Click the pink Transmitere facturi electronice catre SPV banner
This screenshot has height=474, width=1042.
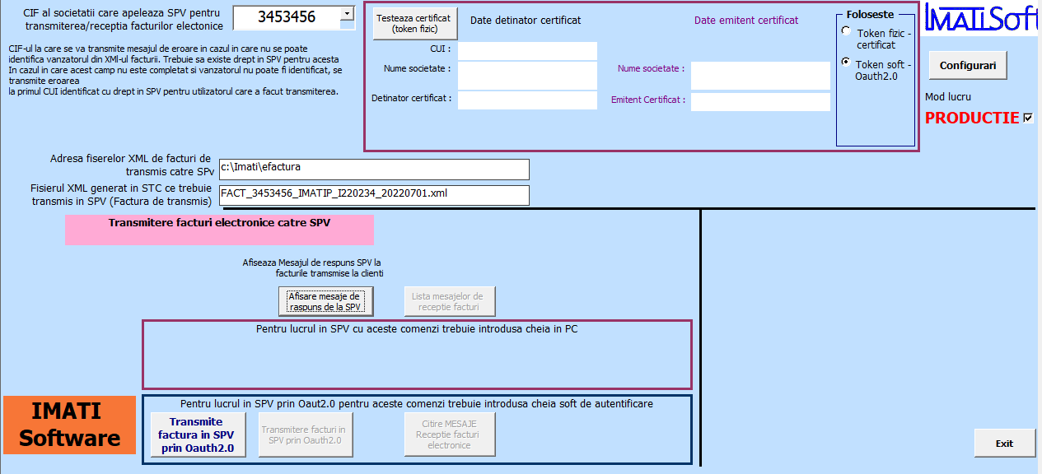tap(219, 230)
